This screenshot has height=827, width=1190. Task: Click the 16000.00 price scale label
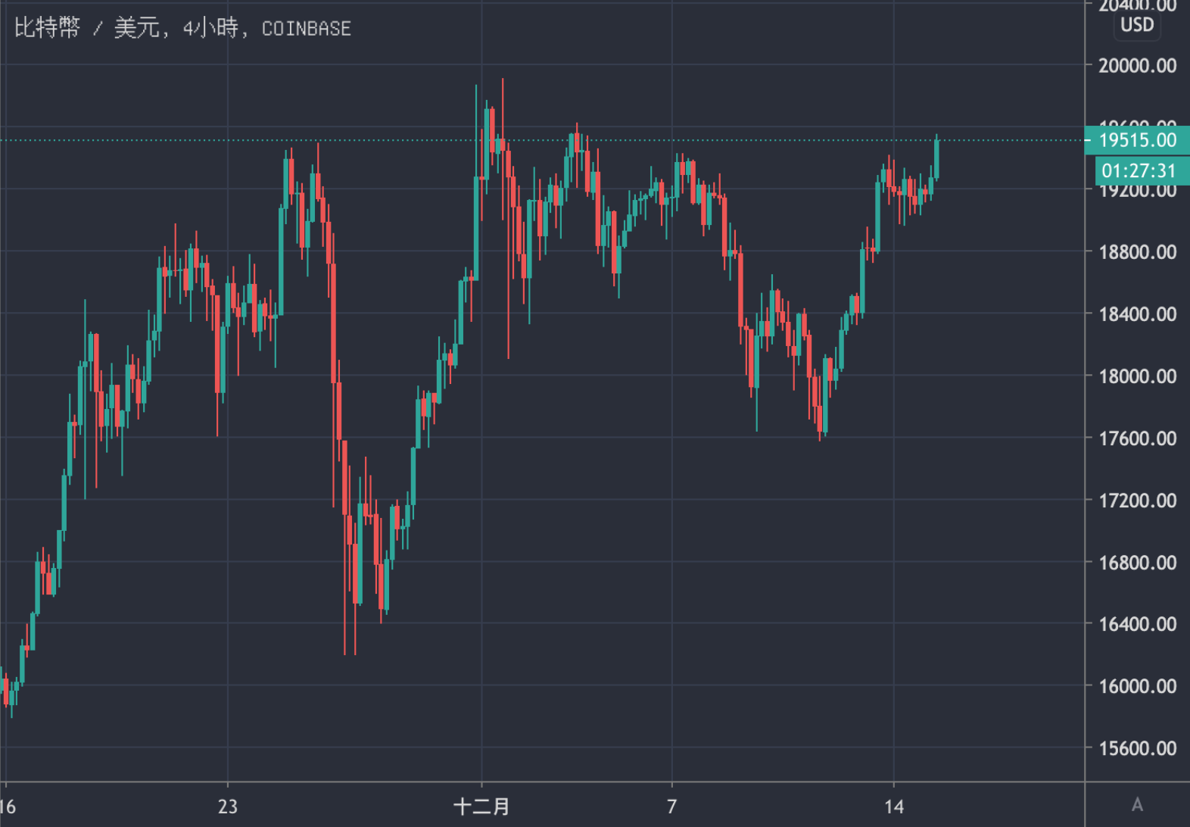pos(1137,686)
